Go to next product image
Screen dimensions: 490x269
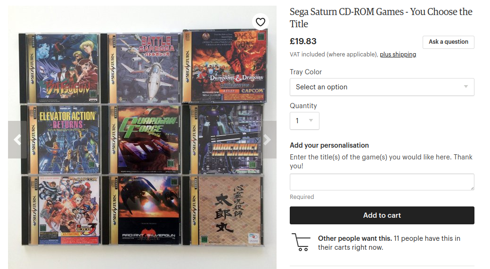(x=267, y=140)
